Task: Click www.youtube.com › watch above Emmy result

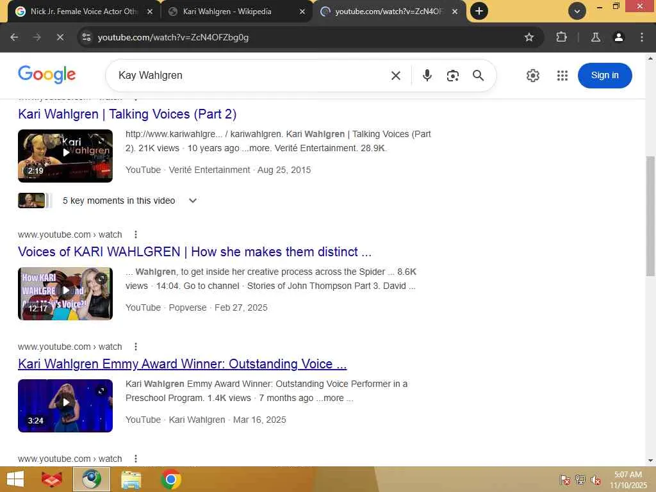Action: (70, 347)
